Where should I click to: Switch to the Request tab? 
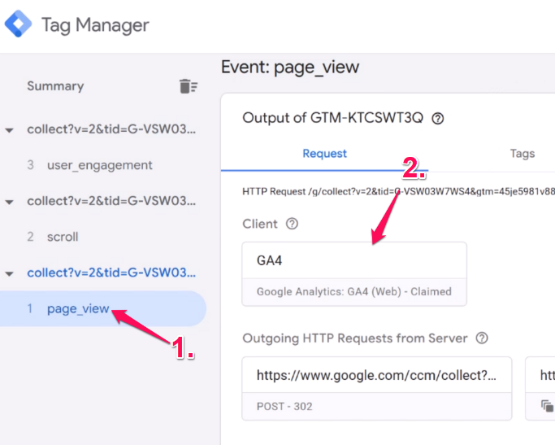(324, 154)
